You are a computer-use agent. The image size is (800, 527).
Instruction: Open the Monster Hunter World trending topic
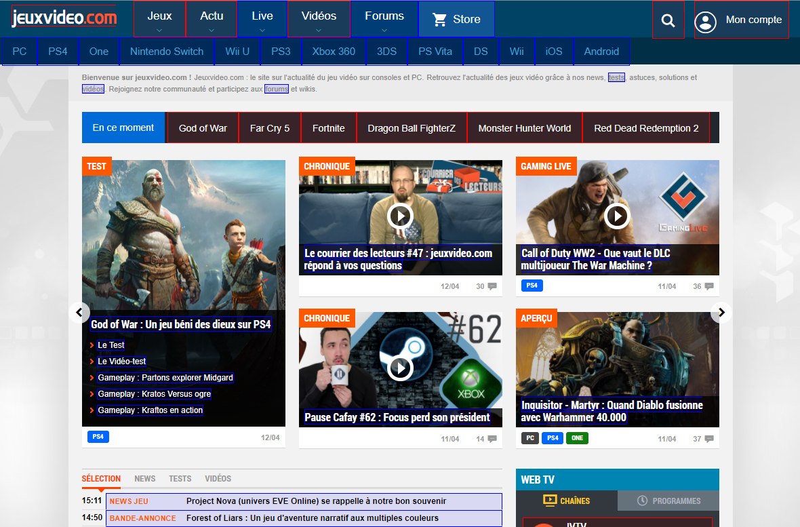coord(525,128)
